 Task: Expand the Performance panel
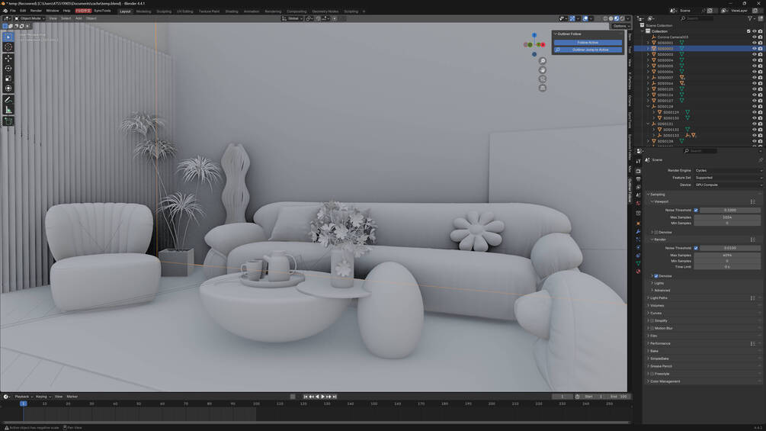[660, 343]
